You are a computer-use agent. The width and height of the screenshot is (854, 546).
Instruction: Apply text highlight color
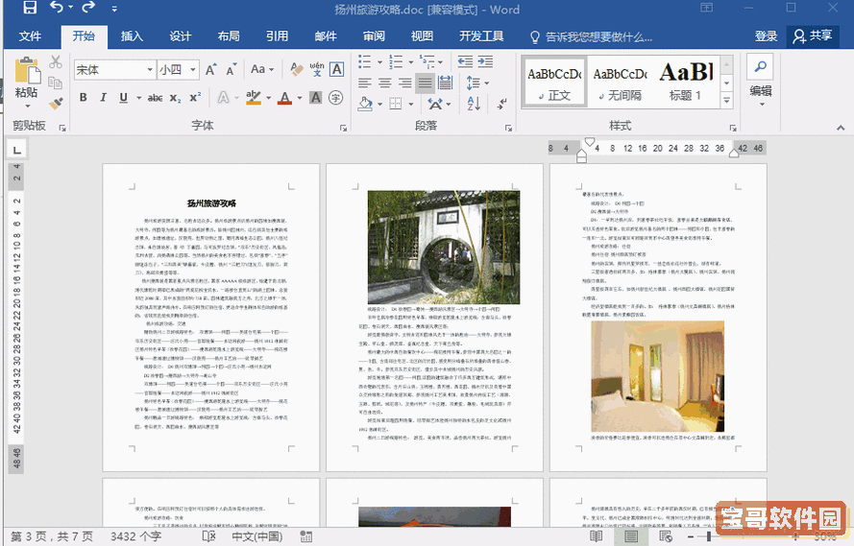click(x=254, y=97)
